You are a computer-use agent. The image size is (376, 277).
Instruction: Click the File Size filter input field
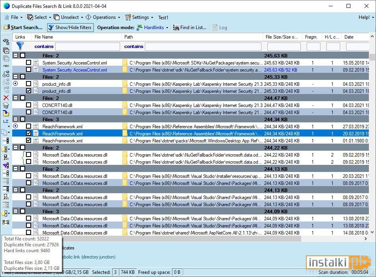[284, 46]
